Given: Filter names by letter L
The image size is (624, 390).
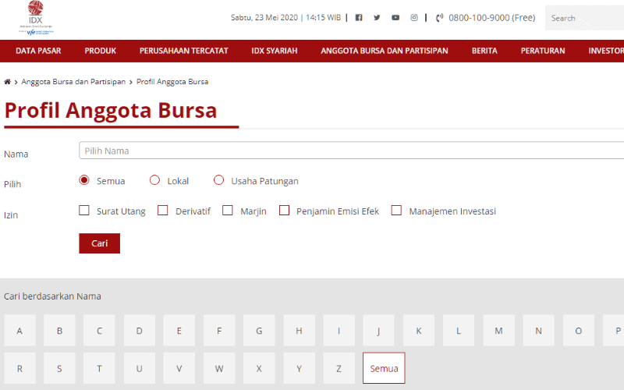Looking at the screenshot, I should [459, 330].
